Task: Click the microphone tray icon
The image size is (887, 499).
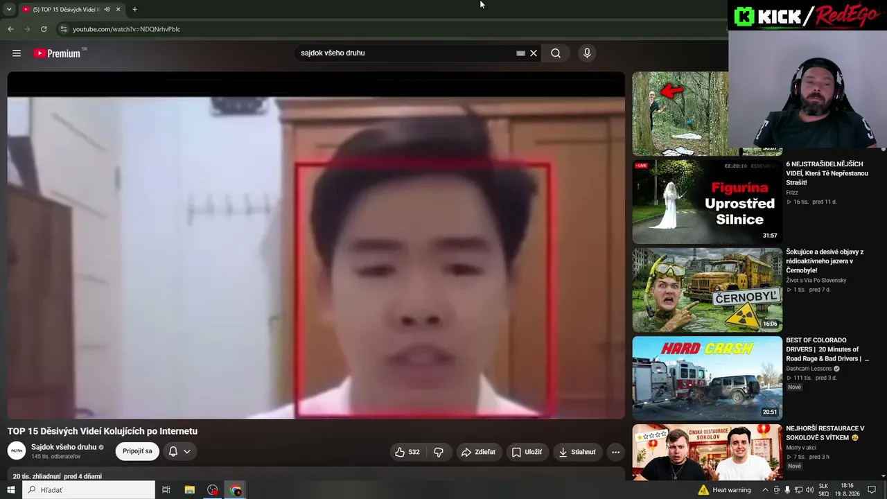Action: click(x=787, y=490)
